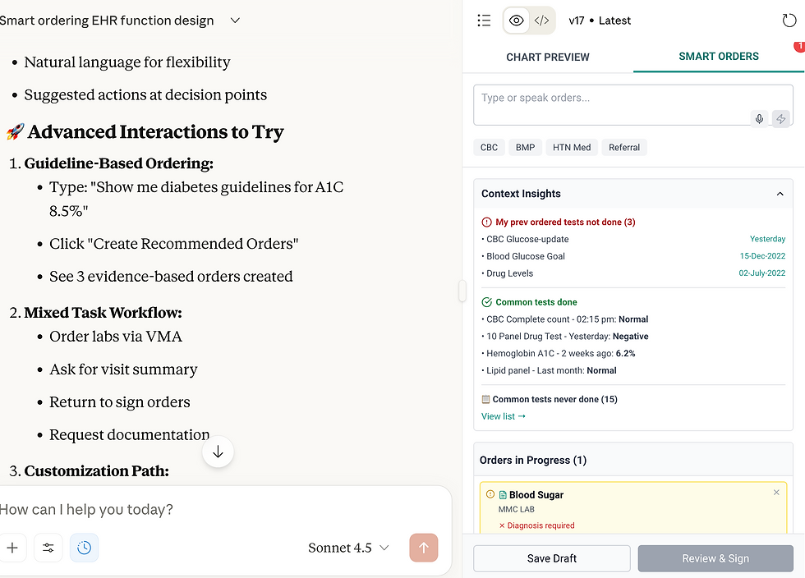Open the chat tools settings sliders icon

[48, 548]
